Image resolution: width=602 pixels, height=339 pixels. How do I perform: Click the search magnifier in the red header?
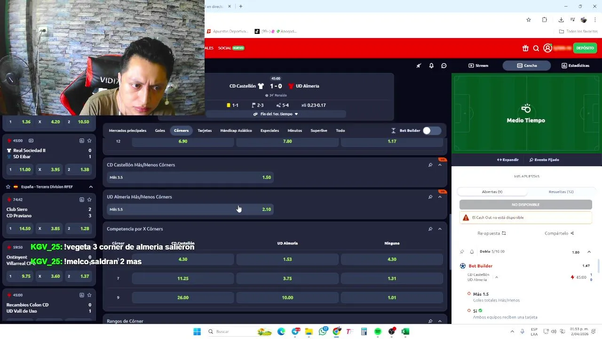pos(536,48)
